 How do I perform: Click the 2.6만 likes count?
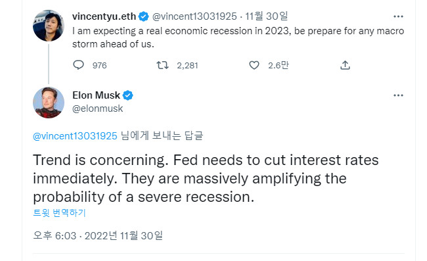click(x=279, y=65)
